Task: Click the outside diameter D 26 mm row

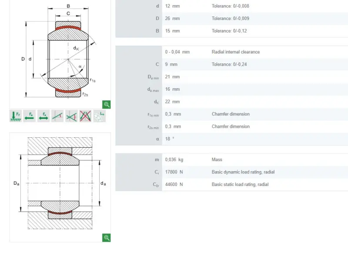Action: click(x=232, y=18)
